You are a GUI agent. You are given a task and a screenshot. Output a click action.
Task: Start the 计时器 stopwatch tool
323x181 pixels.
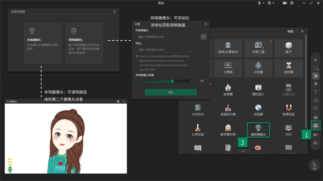(258, 68)
